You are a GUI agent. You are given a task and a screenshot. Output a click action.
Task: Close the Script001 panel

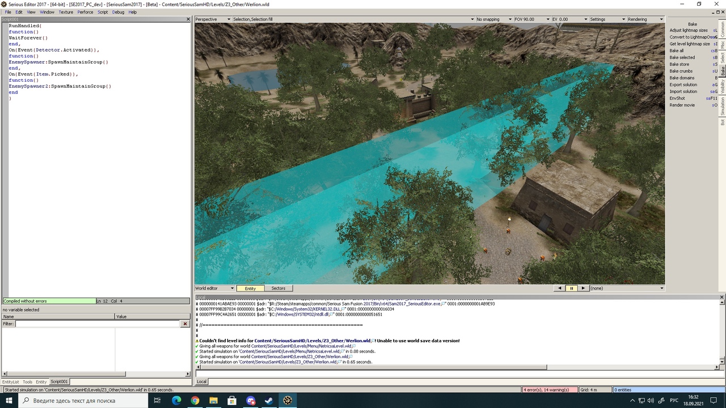click(188, 19)
